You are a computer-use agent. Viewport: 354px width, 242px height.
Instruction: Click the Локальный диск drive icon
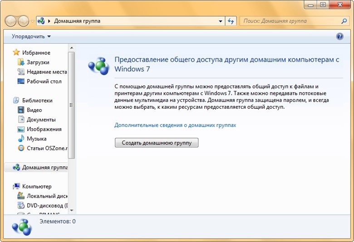tap(21, 195)
